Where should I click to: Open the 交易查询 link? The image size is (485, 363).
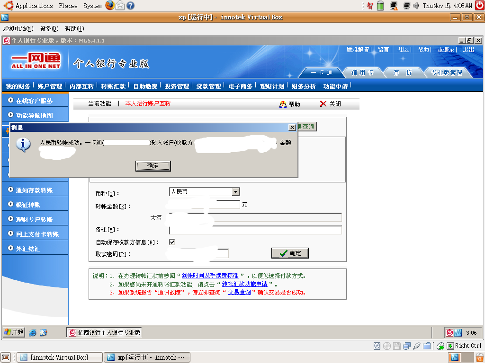tap(239, 292)
